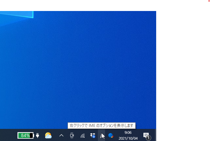Click the notification count badge showing 1
The height and width of the screenshot is (141, 210).
148,138
